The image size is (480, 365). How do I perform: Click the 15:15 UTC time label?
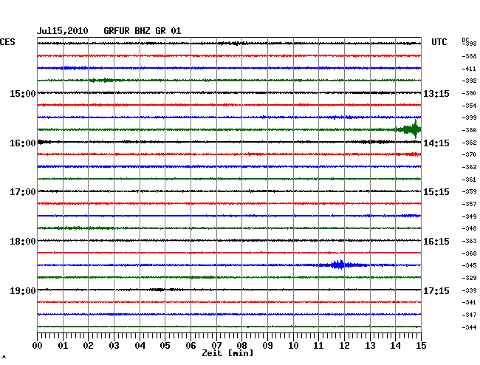click(x=436, y=192)
